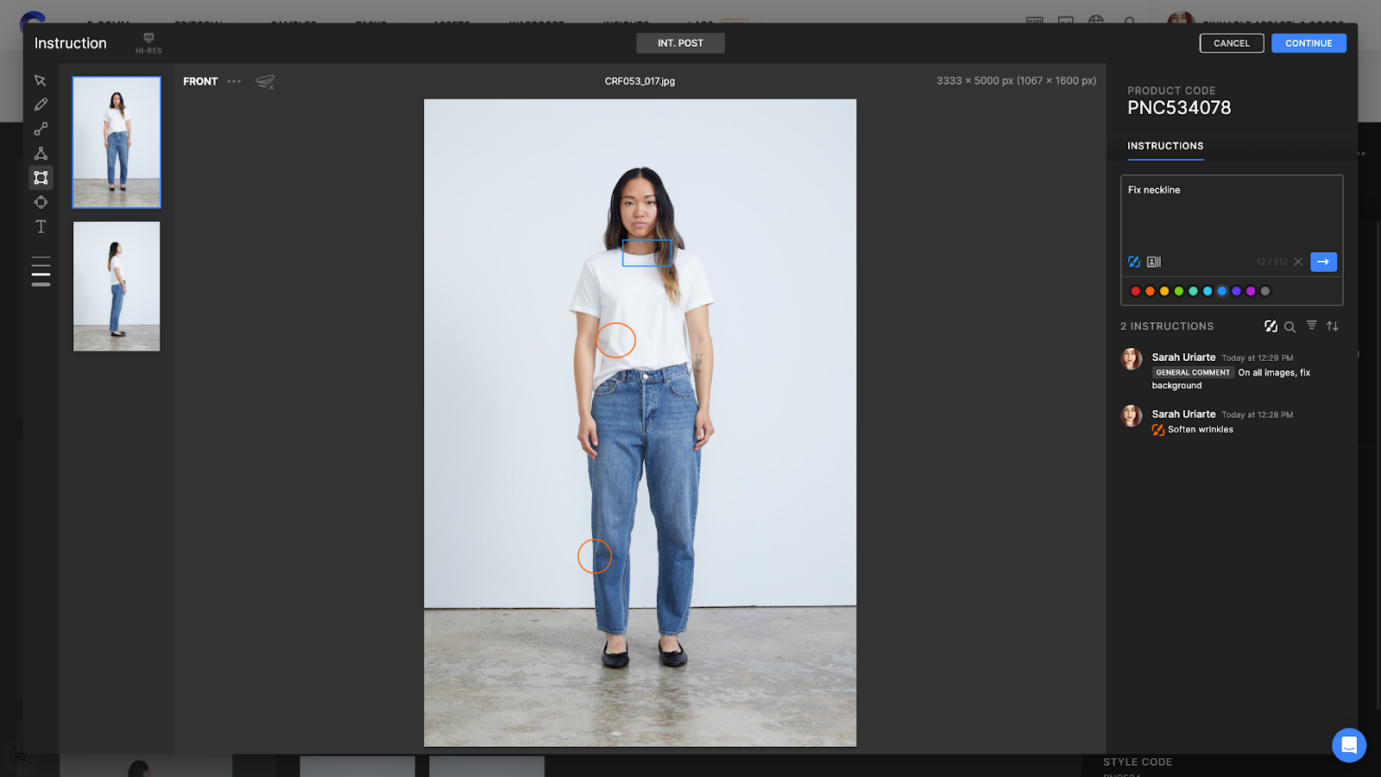Viewport: 1381px width, 777px height.
Task: Select the arrow pointer tool
Action: pos(41,80)
